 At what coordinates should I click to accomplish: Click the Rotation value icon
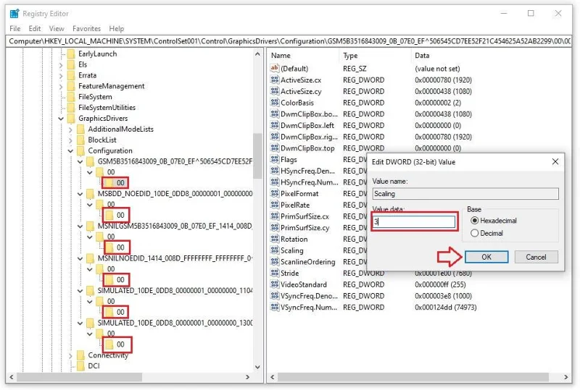click(274, 239)
